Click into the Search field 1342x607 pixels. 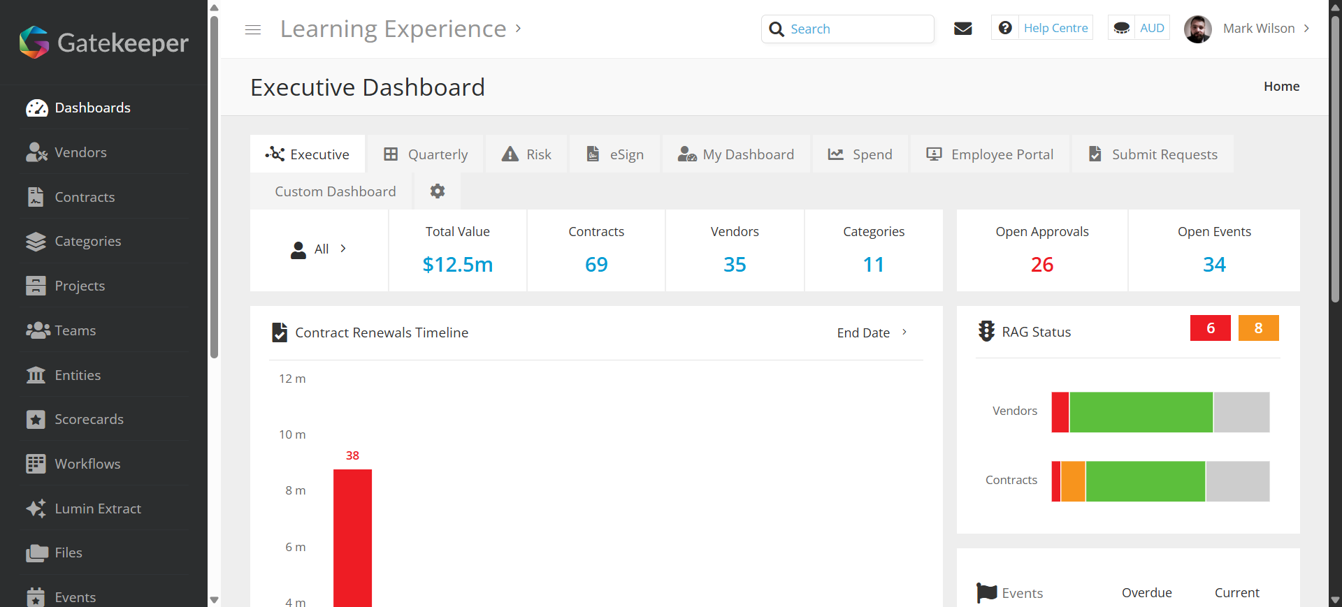[x=858, y=29]
